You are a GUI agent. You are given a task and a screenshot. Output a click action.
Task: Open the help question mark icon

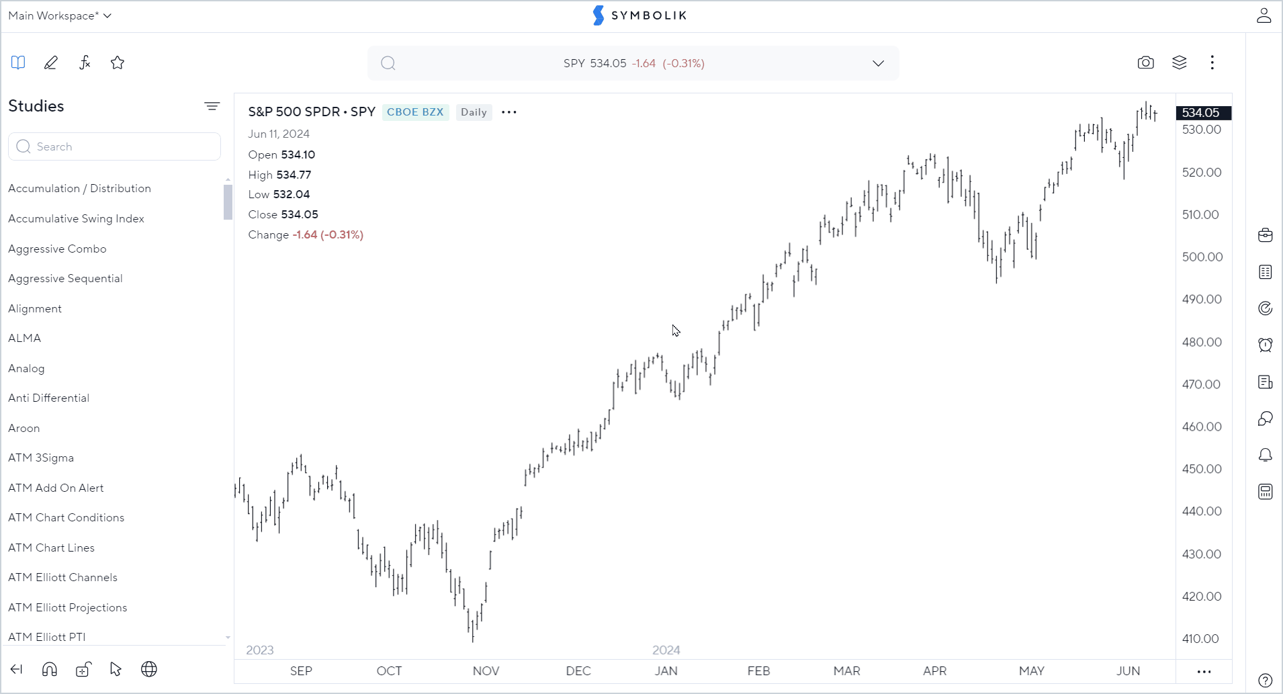point(1266,681)
